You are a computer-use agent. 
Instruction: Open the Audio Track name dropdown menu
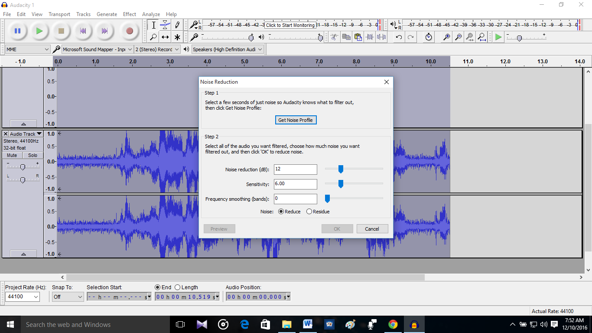(26, 134)
